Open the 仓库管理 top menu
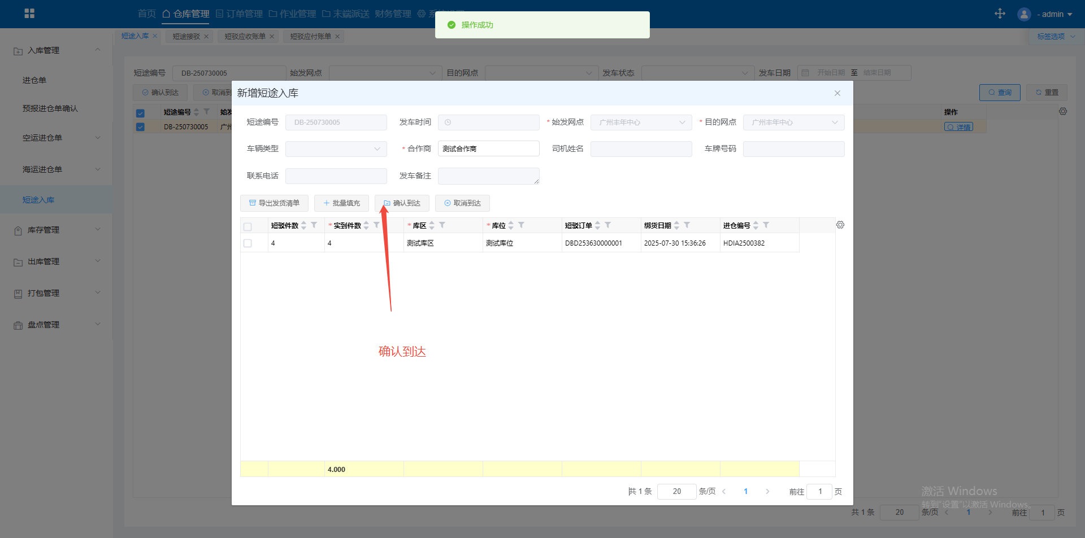1085x538 pixels. pos(186,14)
